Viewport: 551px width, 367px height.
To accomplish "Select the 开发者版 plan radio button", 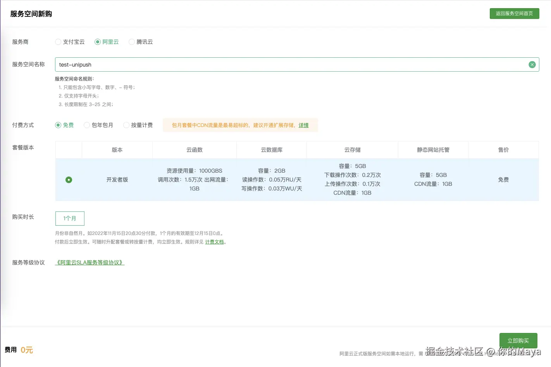I will point(69,180).
